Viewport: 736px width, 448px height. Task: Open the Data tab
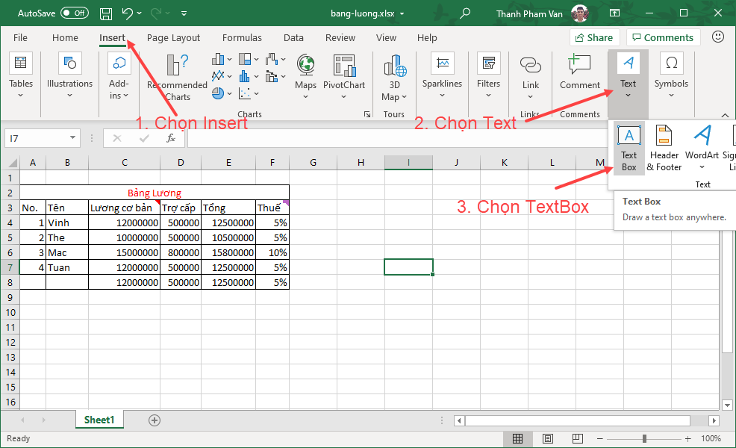[293, 37]
